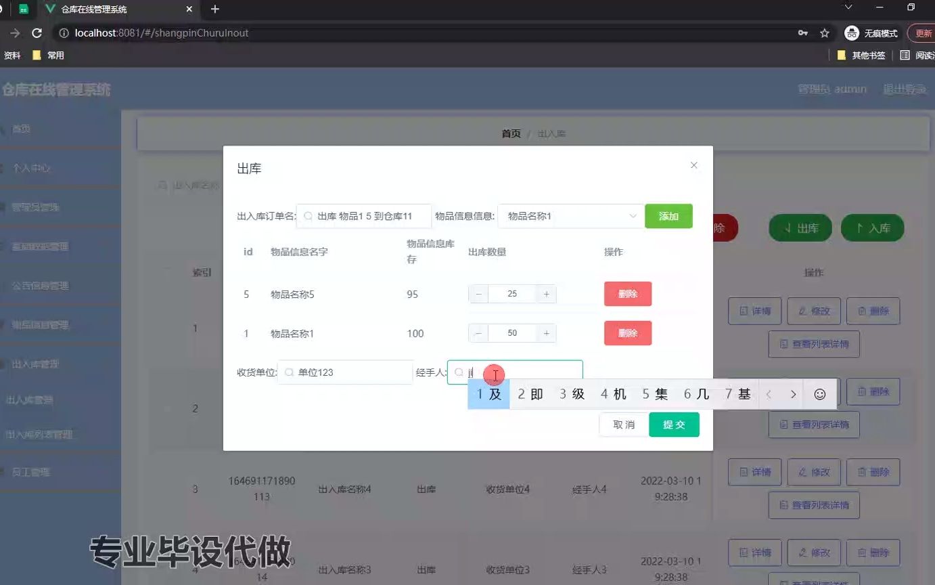Click the 入库 upload icon button

point(872,228)
